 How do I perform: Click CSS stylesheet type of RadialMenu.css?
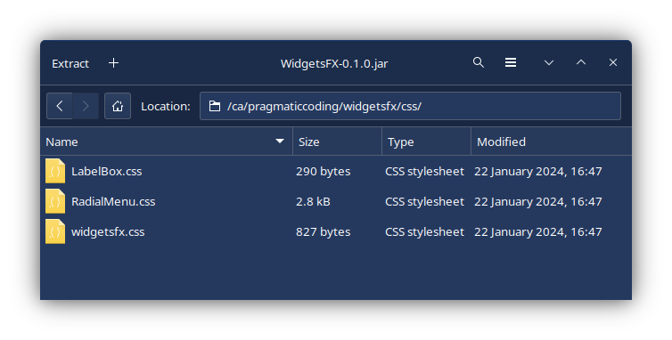(x=424, y=202)
